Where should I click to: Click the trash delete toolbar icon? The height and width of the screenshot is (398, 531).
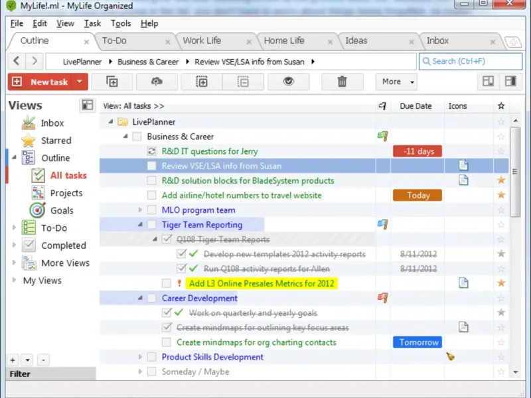click(x=342, y=82)
